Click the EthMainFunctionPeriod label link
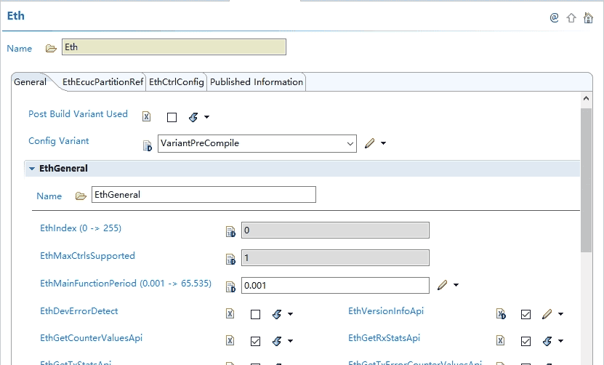 click(x=125, y=284)
